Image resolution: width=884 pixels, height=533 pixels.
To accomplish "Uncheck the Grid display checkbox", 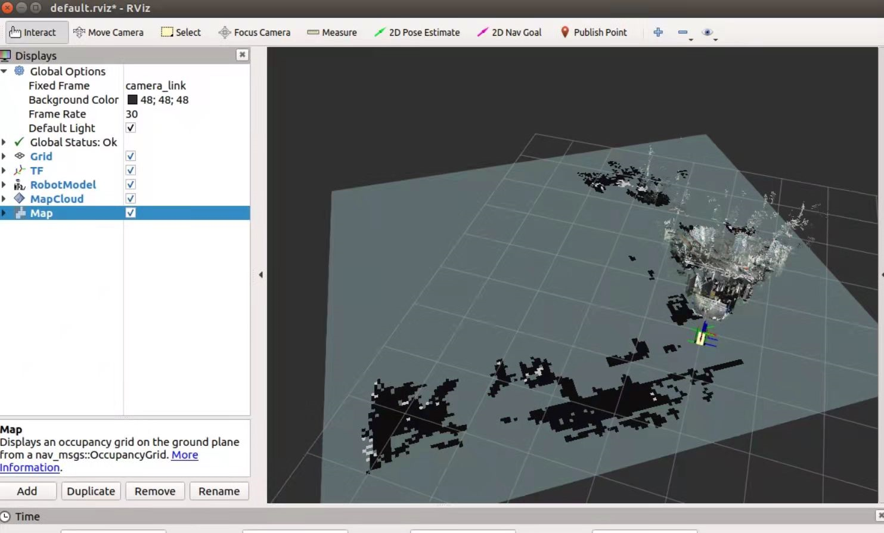I will pyautogui.click(x=131, y=156).
